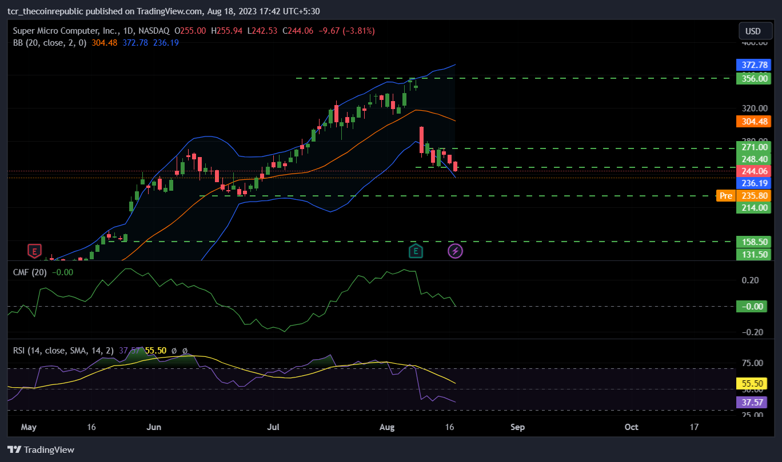Click the May label on time axis
The width and height of the screenshot is (782, 462).
click(x=28, y=427)
